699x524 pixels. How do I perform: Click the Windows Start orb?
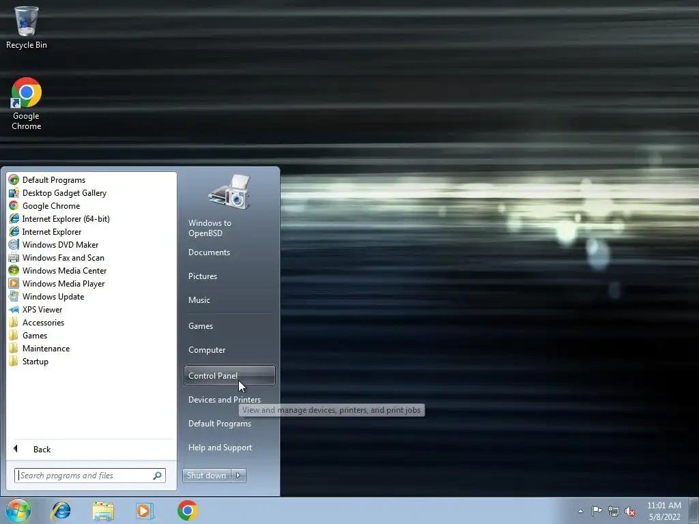pyautogui.click(x=18, y=510)
